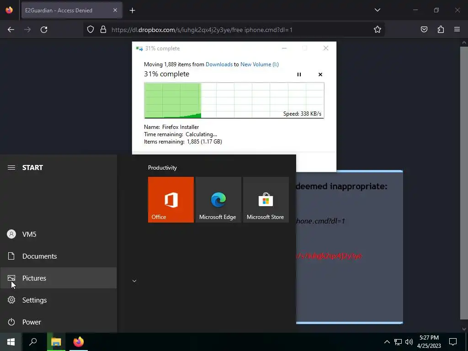Viewport: 468px width, 351px height.
Task: Open the tracking protection shield icon
Action: tap(90, 29)
